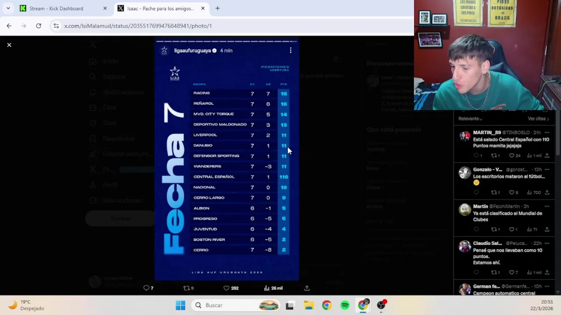Repost Martín's Mundial de Clubes reply
This screenshot has width=561, height=315.
coord(495,229)
